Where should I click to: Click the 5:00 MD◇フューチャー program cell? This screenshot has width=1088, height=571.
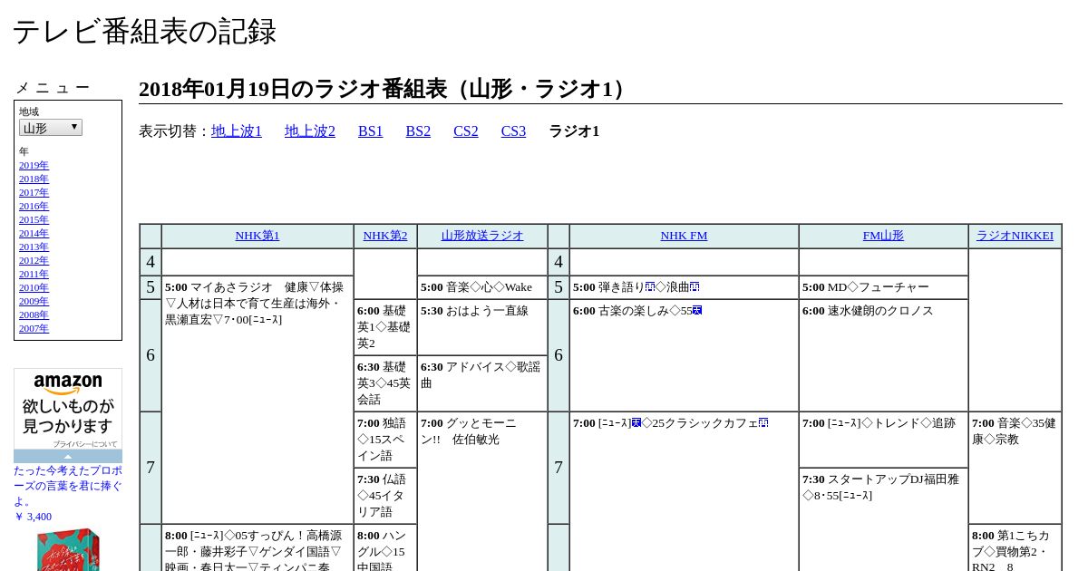click(883, 287)
